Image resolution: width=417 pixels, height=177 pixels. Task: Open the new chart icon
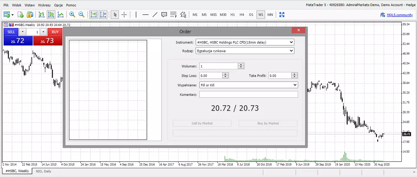tap(7, 15)
